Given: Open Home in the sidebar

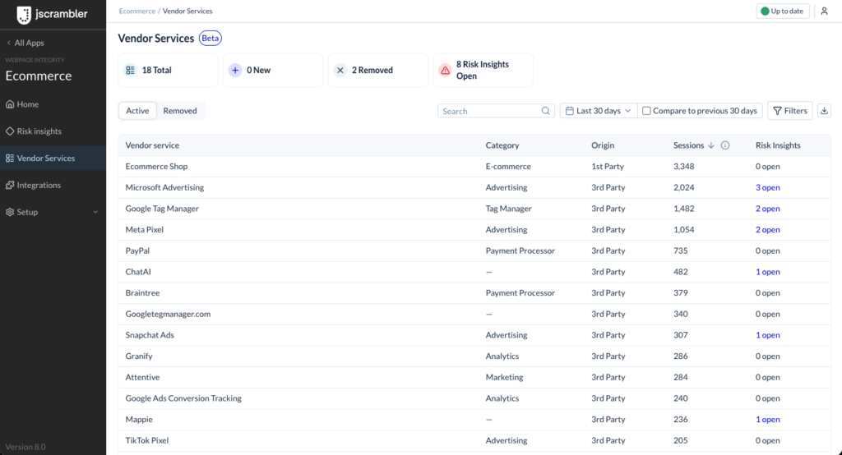Looking at the screenshot, I should (53, 104).
